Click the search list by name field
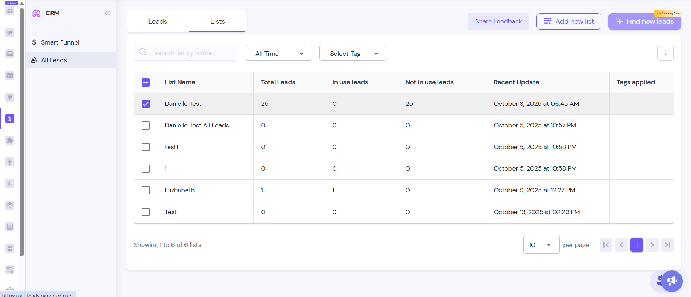This screenshot has width=691, height=297. point(191,53)
